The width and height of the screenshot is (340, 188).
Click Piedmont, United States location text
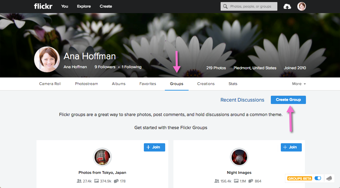[x=255, y=68]
